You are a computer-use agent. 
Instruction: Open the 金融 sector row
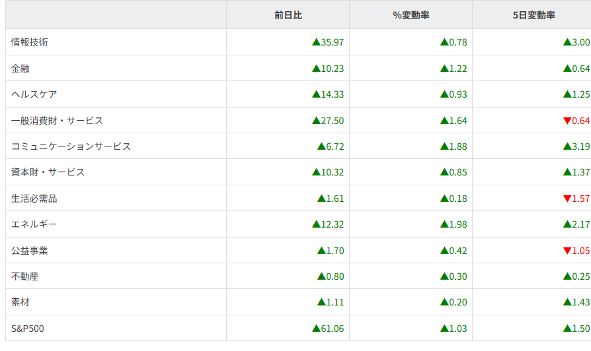tap(20, 69)
